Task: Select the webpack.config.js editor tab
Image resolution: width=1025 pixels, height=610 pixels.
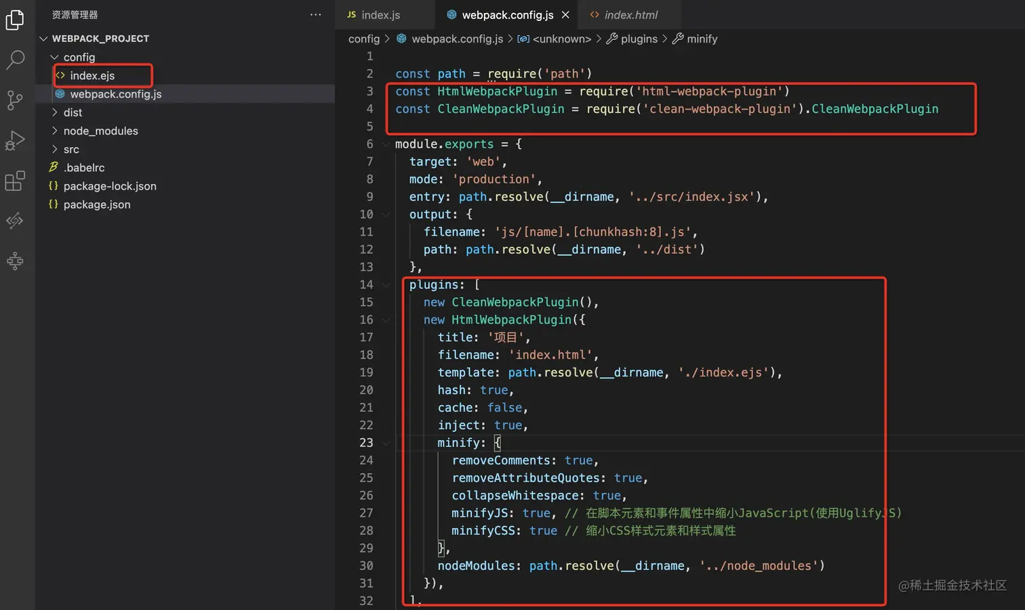Action: [x=507, y=15]
